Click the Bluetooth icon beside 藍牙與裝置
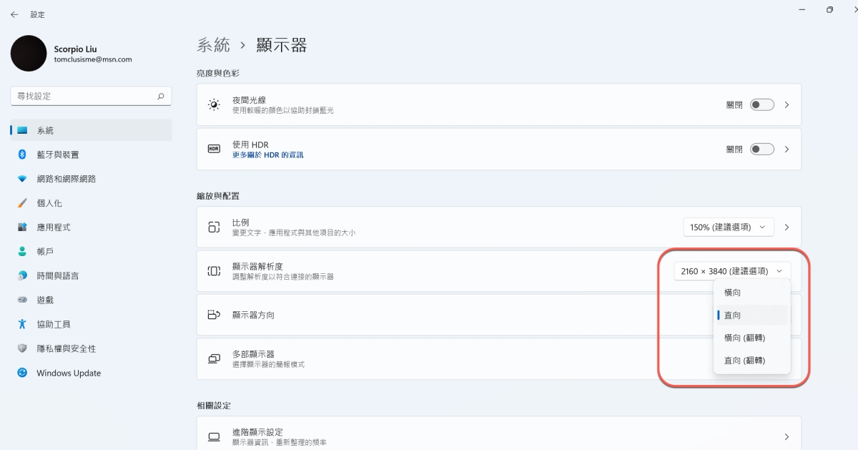This screenshot has width=858, height=450. tap(22, 155)
